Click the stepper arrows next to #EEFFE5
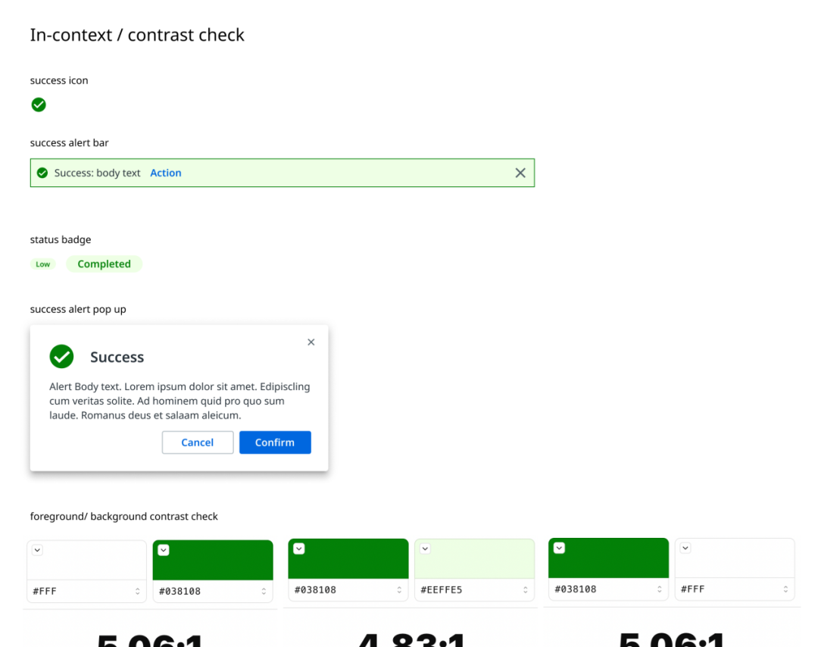This screenshot has height=647, width=818. (x=526, y=590)
